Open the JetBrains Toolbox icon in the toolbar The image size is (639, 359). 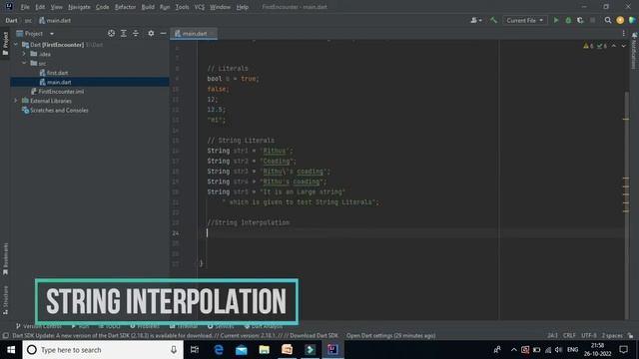coord(632,20)
